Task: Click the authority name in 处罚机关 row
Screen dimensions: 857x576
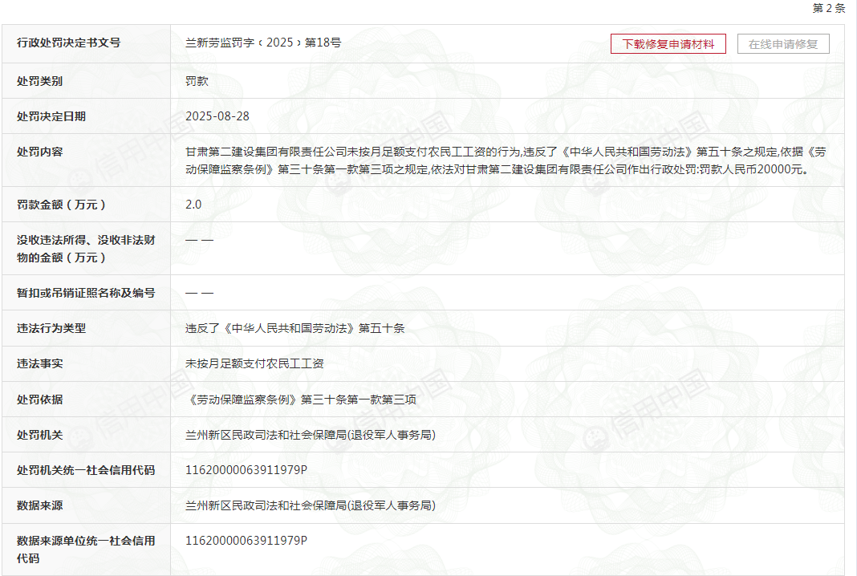Action: (x=311, y=435)
